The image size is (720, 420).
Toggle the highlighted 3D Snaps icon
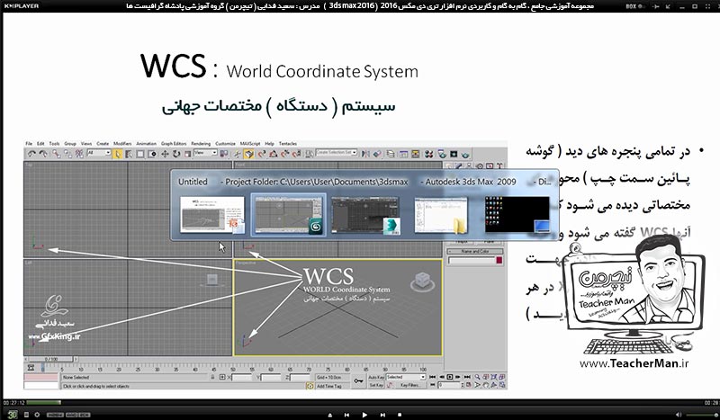(x=248, y=154)
